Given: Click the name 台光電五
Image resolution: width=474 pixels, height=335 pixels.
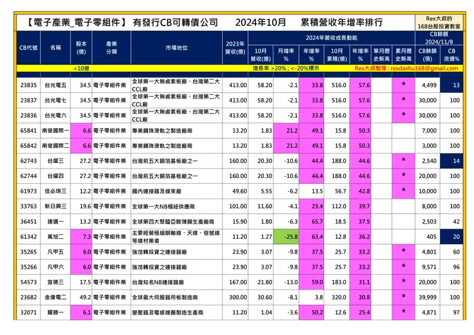Looking at the screenshot, I should tap(56, 85).
